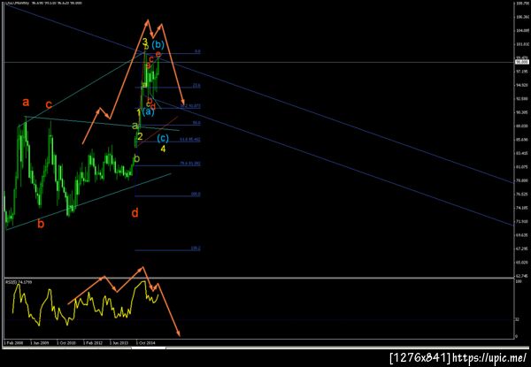
Task: Select the yellow '4' wave label
Action: pos(163,149)
